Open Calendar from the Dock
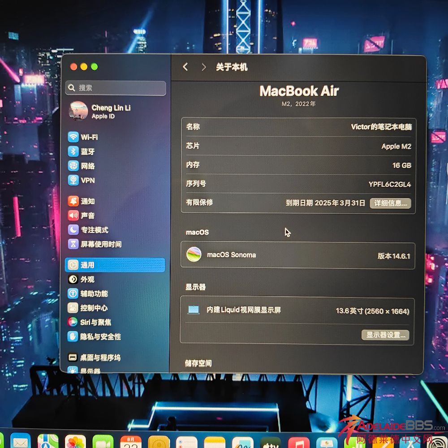The image size is (448, 448). [x=130, y=442]
